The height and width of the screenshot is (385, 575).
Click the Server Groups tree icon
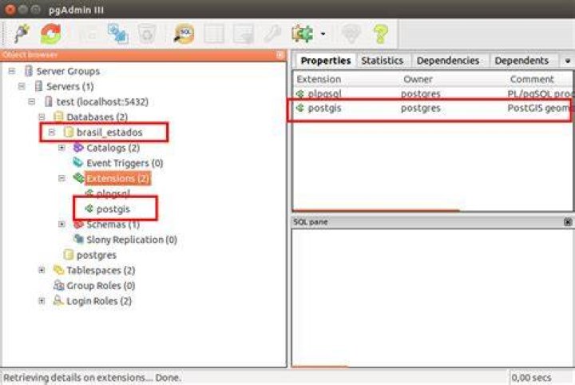point(29,71)
